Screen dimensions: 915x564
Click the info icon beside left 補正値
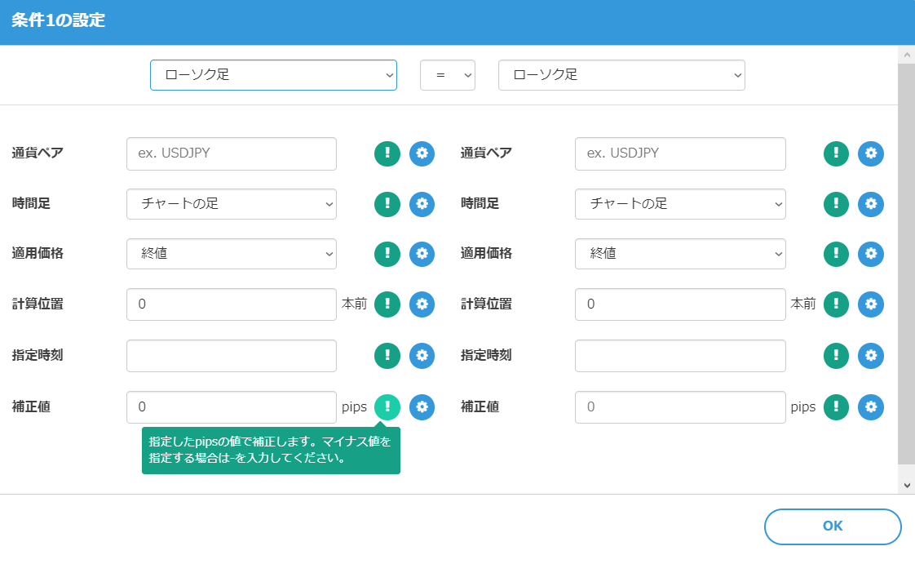(x=387, y=406)
